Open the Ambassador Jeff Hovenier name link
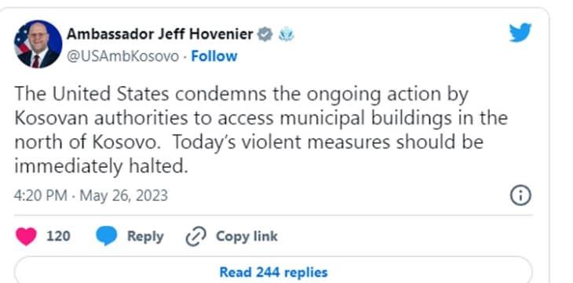The image size is (573, 283). coord(159,34)
